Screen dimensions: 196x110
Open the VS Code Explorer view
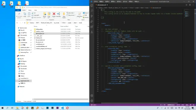coord(92,6)
